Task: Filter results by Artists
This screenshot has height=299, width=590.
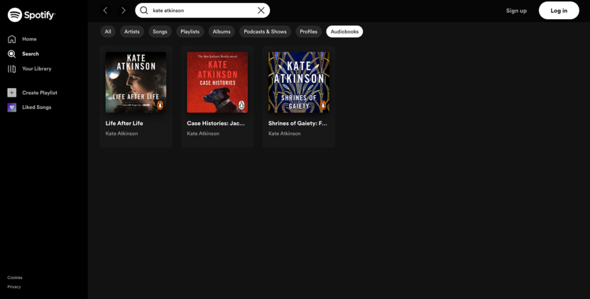Action: click(x=132, y=31)
